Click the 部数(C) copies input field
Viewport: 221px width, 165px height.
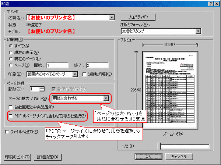pos(35,89)
